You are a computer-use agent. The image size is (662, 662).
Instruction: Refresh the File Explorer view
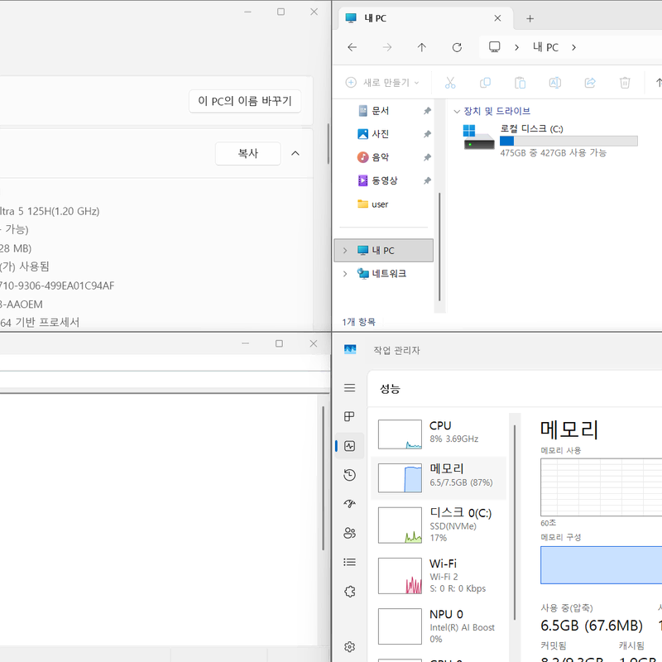click(457, 47)
